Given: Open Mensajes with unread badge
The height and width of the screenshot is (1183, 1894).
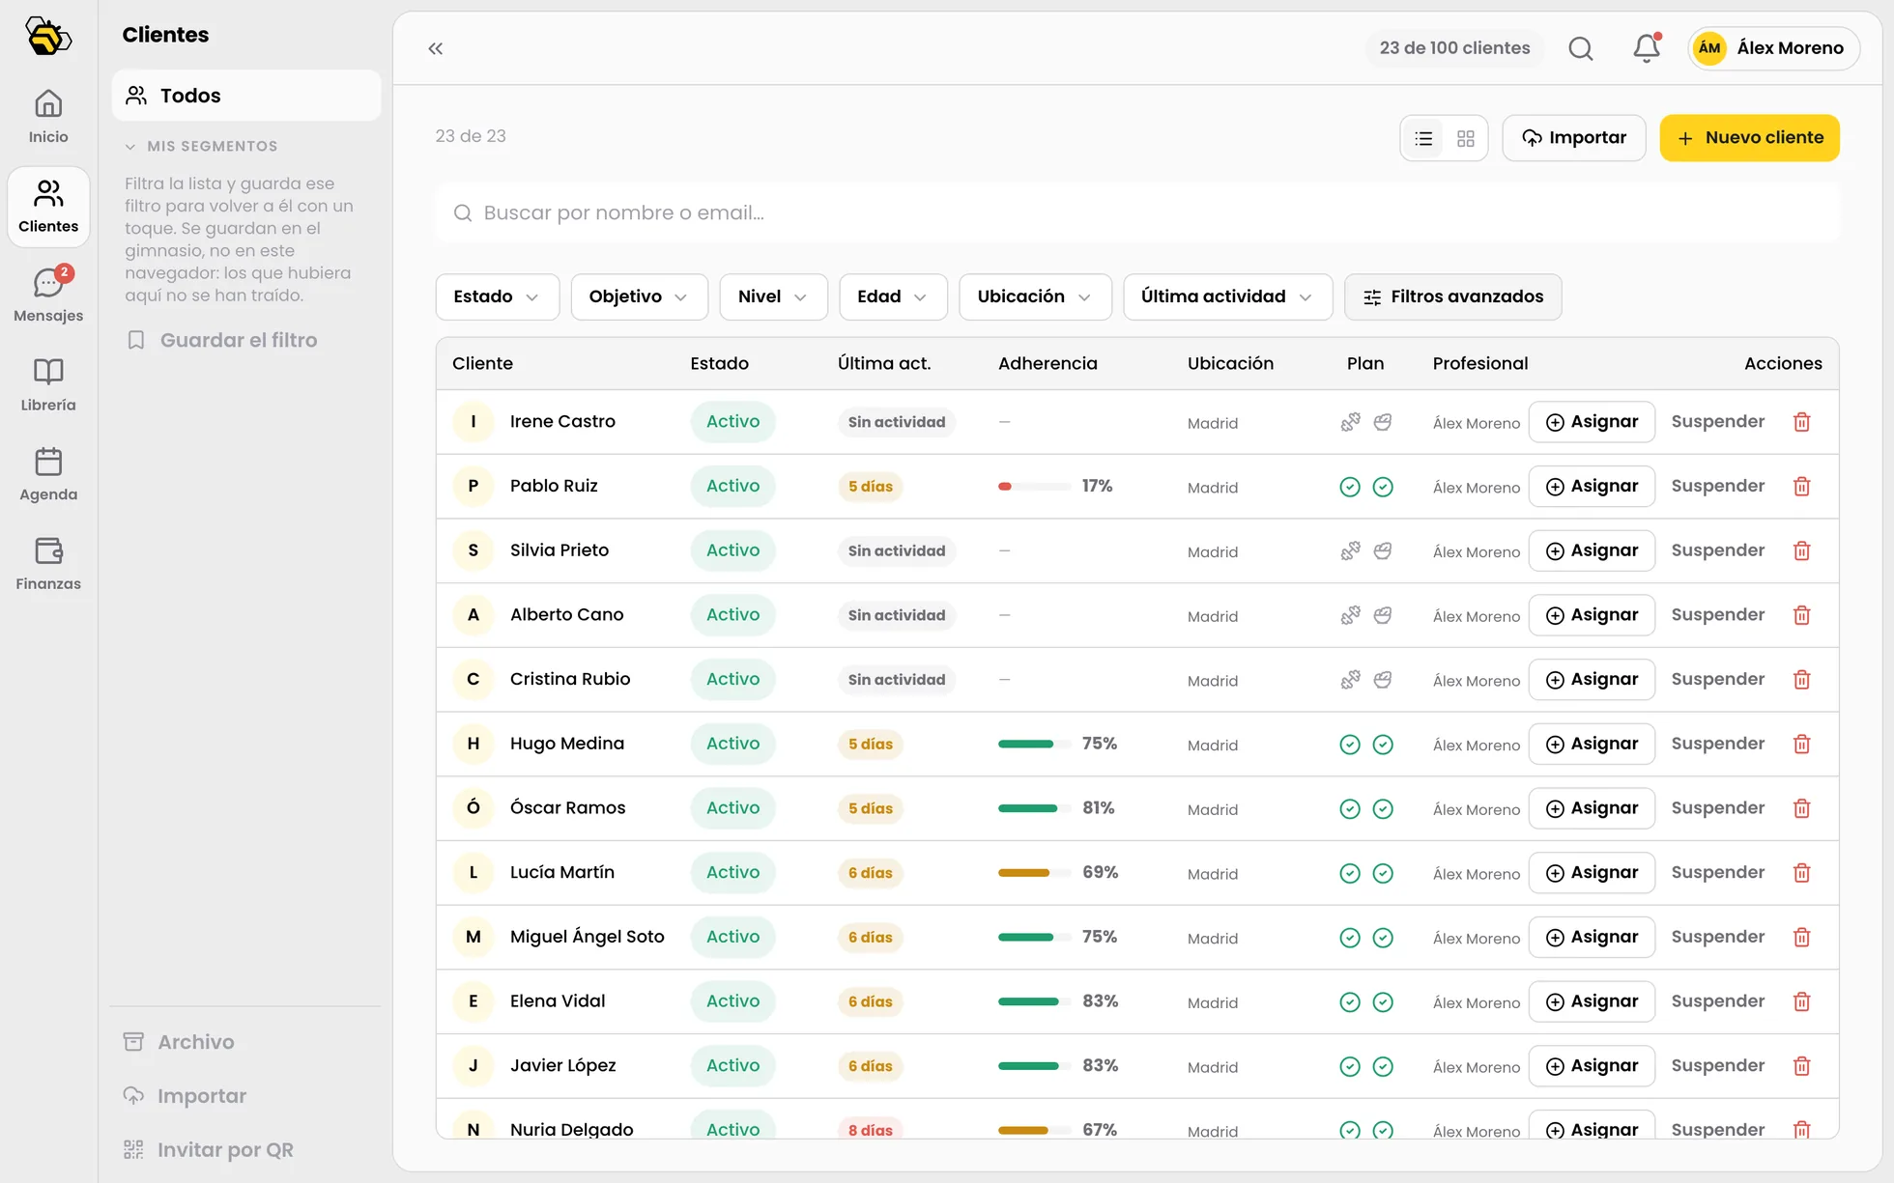Looking at the screenshot, I should 48,296.
